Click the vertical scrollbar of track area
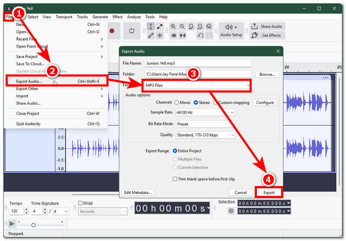The width and height of the screenshot is (346, 241). click(x=339, y=132)
